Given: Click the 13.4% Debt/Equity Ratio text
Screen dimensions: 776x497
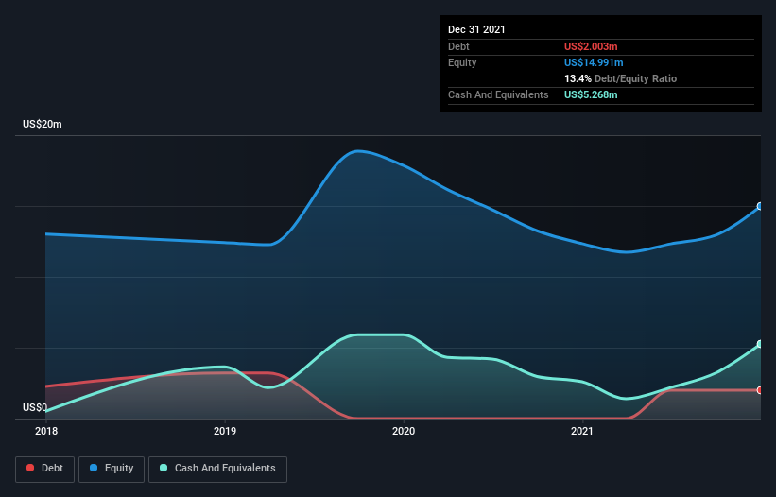Looking at the screenshot, I should [620, 78].
